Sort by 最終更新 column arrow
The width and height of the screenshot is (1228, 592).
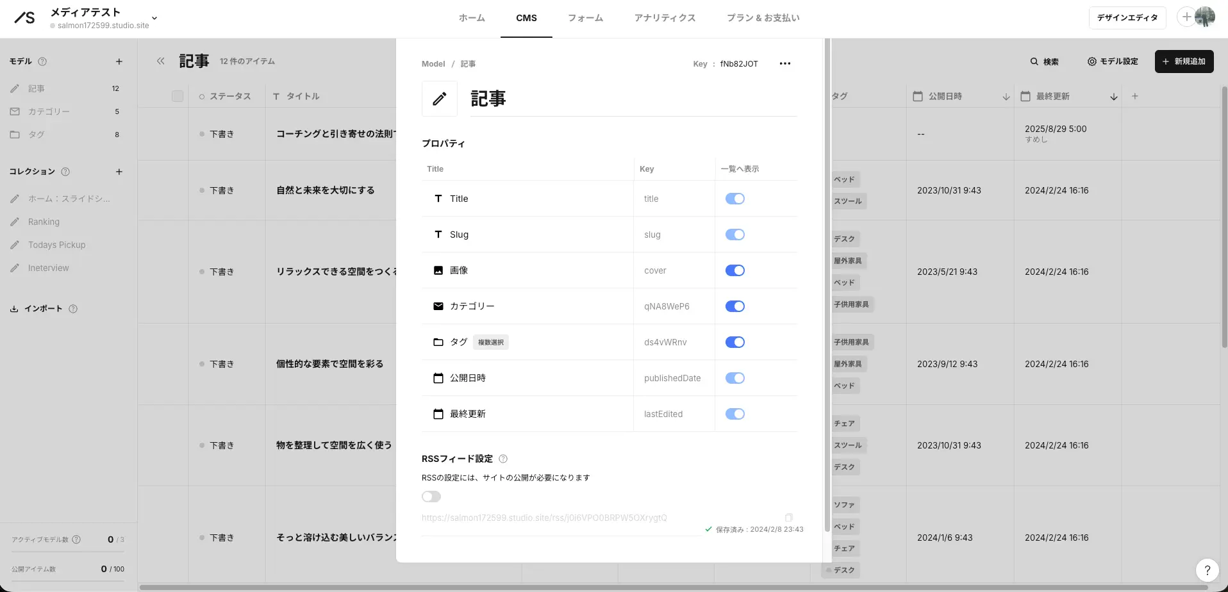[1114, 97]
